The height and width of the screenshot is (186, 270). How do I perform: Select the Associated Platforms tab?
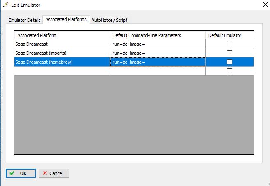66,19
